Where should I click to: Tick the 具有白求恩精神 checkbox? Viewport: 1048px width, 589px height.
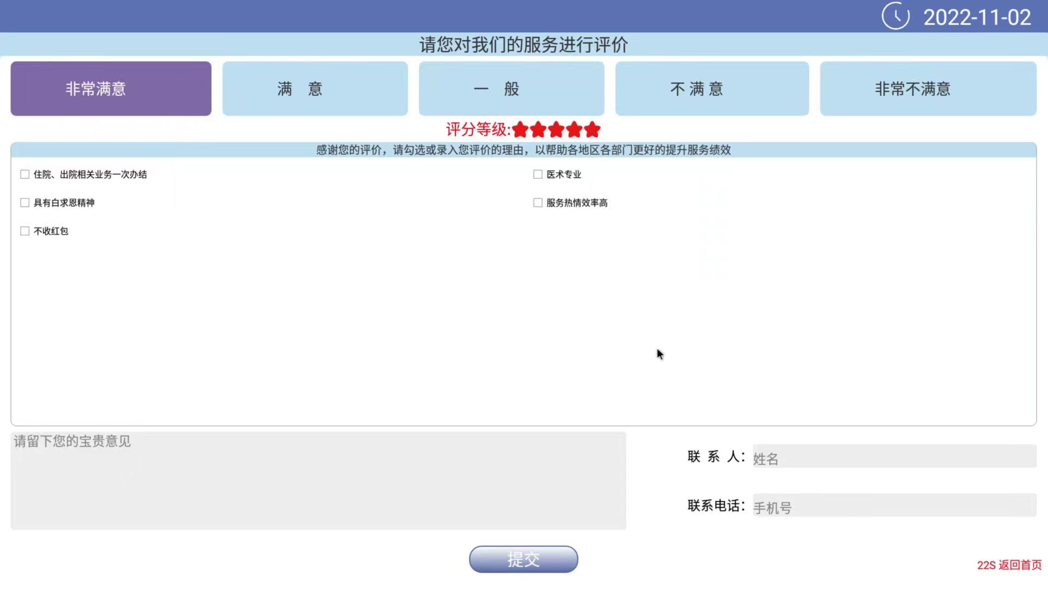coord(25,203)
